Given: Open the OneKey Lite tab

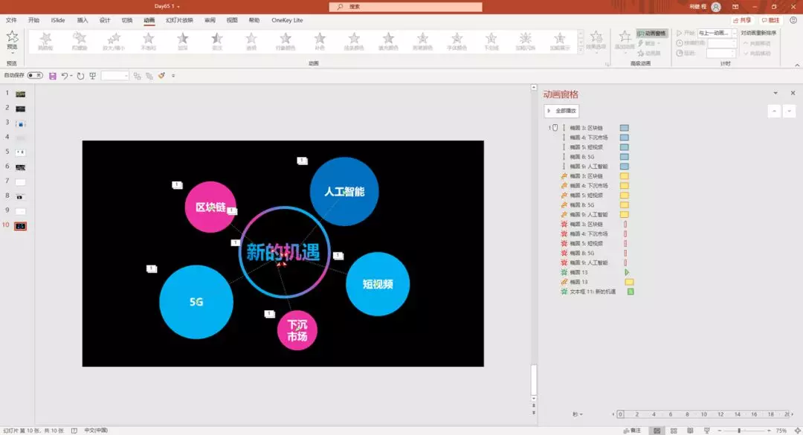Looking at the screenshot, I should (x=287, y=20).
